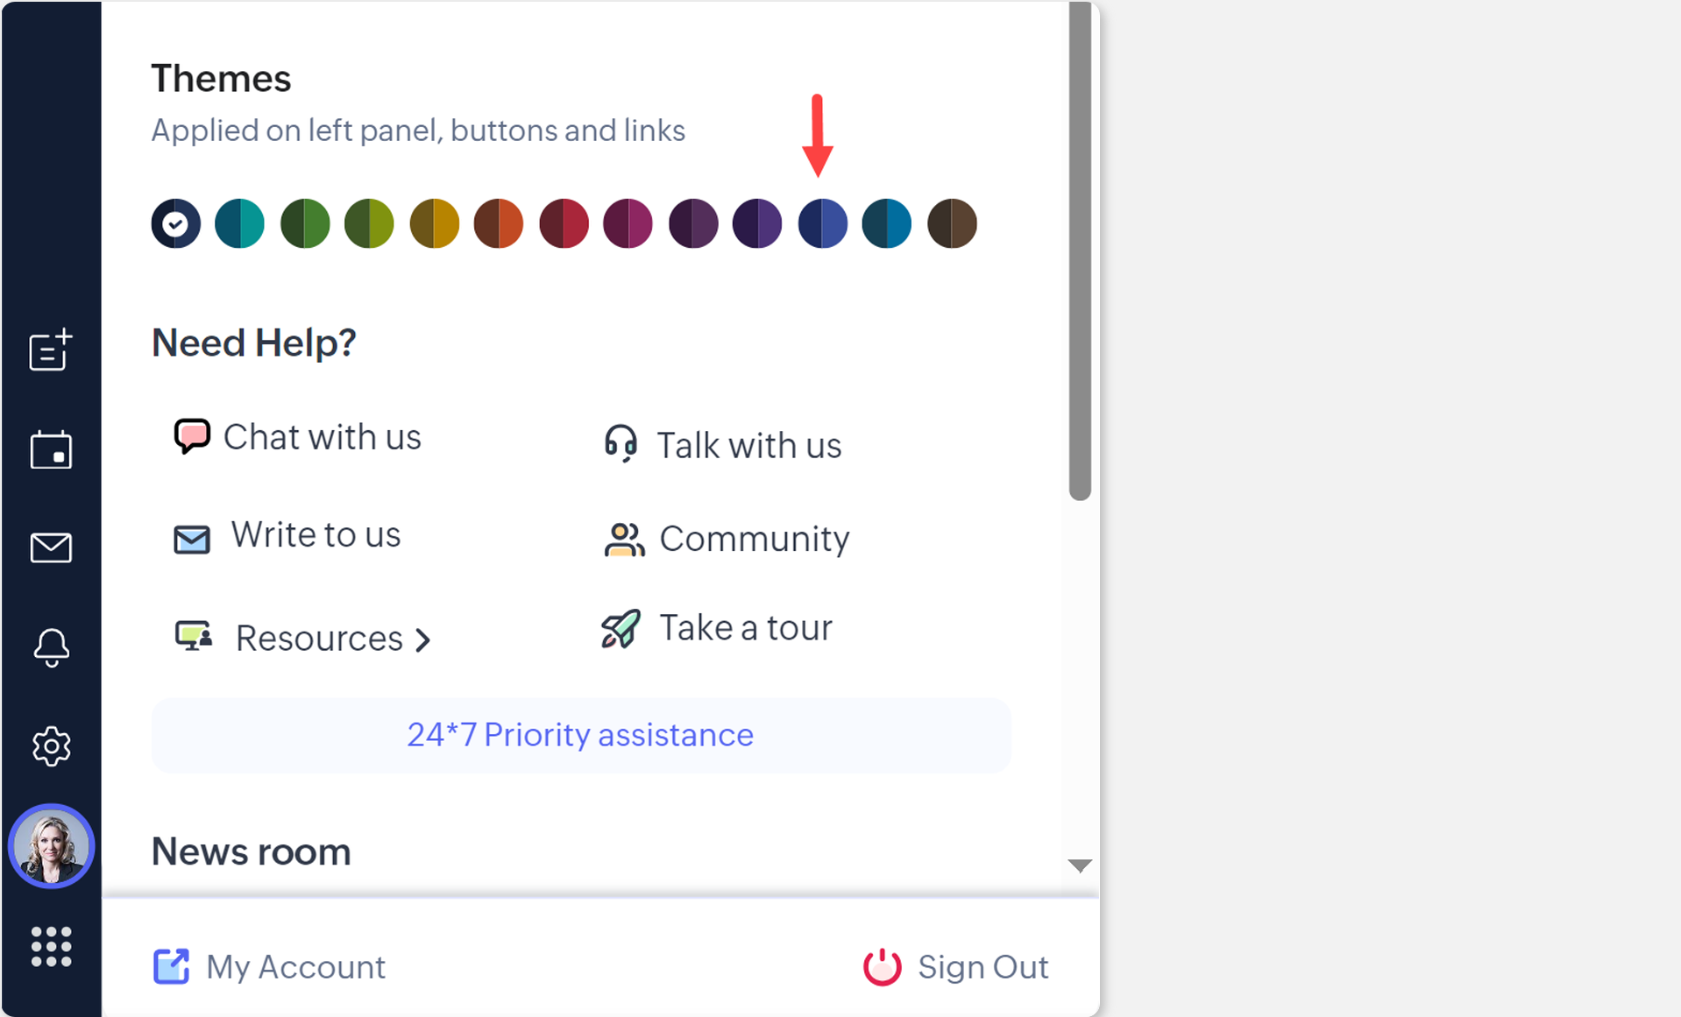
Task: Click the user profile avatar
Action: [51, 846]
